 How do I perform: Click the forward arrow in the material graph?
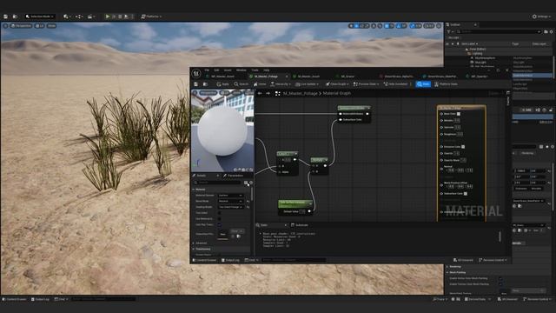point(268,93)
